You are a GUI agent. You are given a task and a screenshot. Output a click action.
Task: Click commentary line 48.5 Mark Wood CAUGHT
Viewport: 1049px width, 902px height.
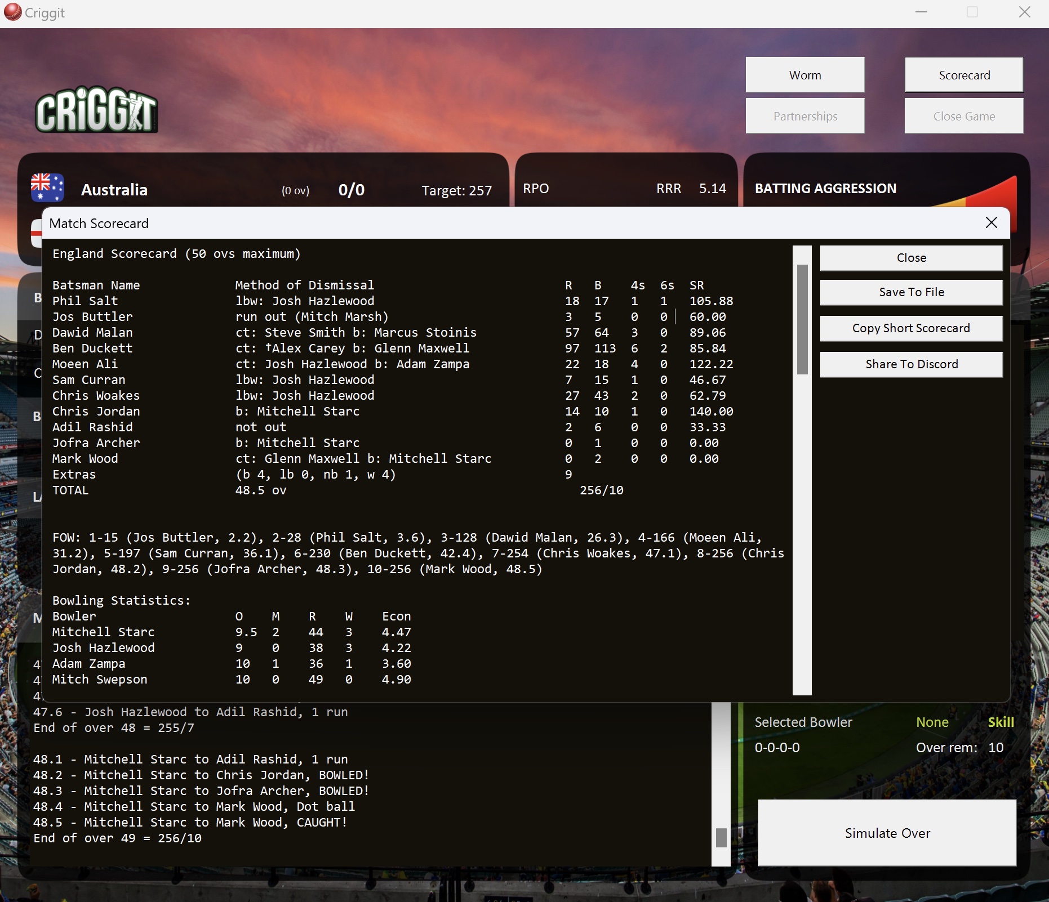point(190,823)
